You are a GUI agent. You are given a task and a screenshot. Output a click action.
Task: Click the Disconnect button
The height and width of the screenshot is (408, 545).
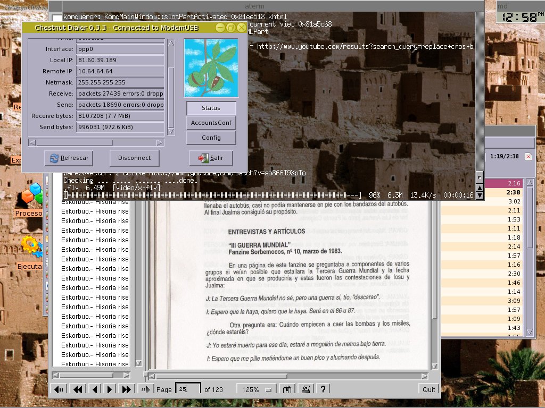point(135,158)
